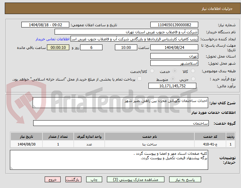Click the اطلاعات خدمات مورد نیاز heading
The image size is (241, 188).
[x=213, y=113]
